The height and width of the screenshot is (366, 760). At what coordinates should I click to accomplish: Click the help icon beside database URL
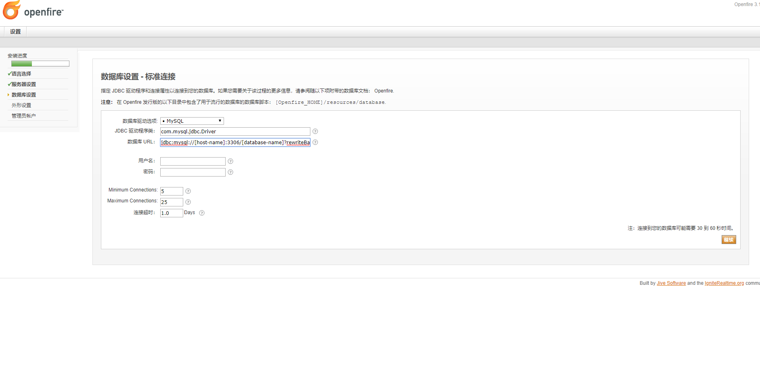pos(315,142)
